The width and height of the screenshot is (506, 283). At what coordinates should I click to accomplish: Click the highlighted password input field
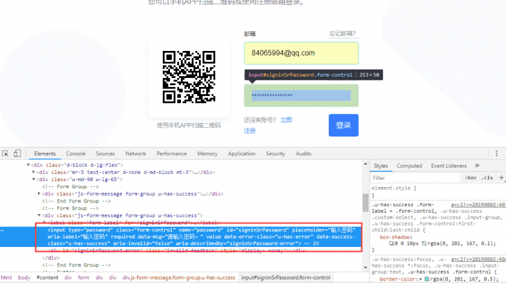301,95
